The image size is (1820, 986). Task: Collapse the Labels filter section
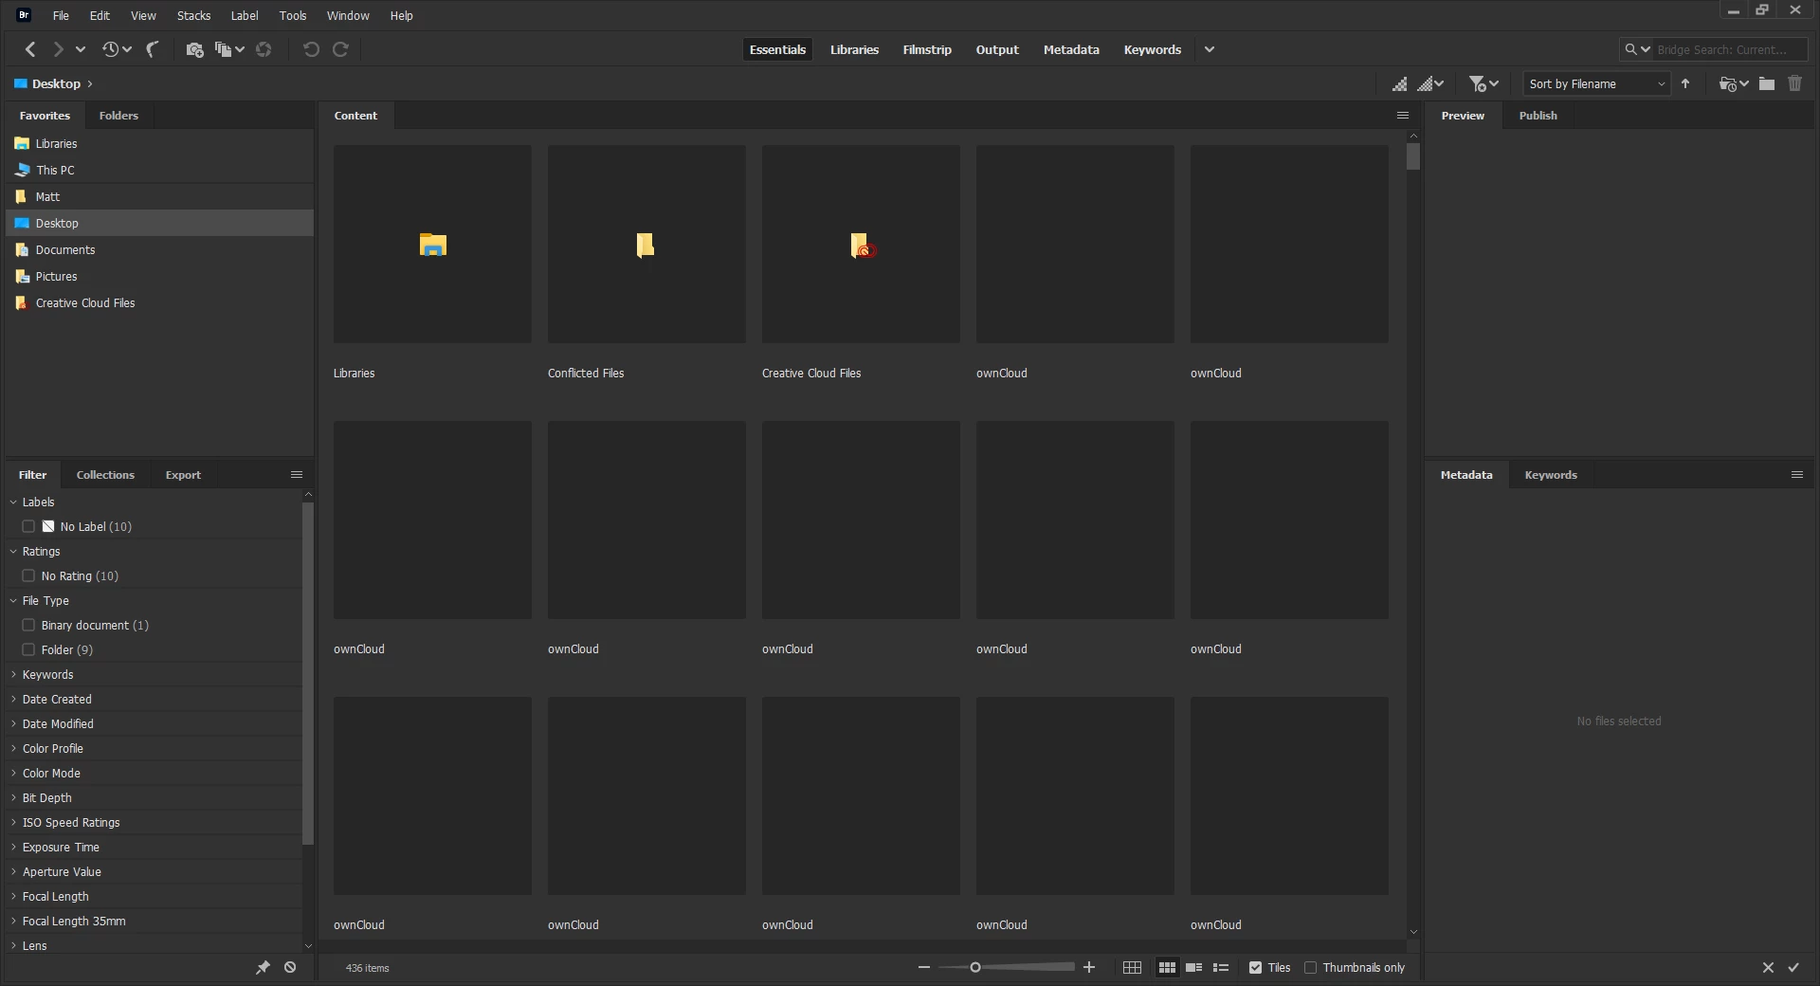(13, 502)
